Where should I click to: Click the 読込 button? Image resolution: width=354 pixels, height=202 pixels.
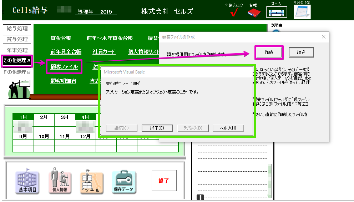(302, 52)
